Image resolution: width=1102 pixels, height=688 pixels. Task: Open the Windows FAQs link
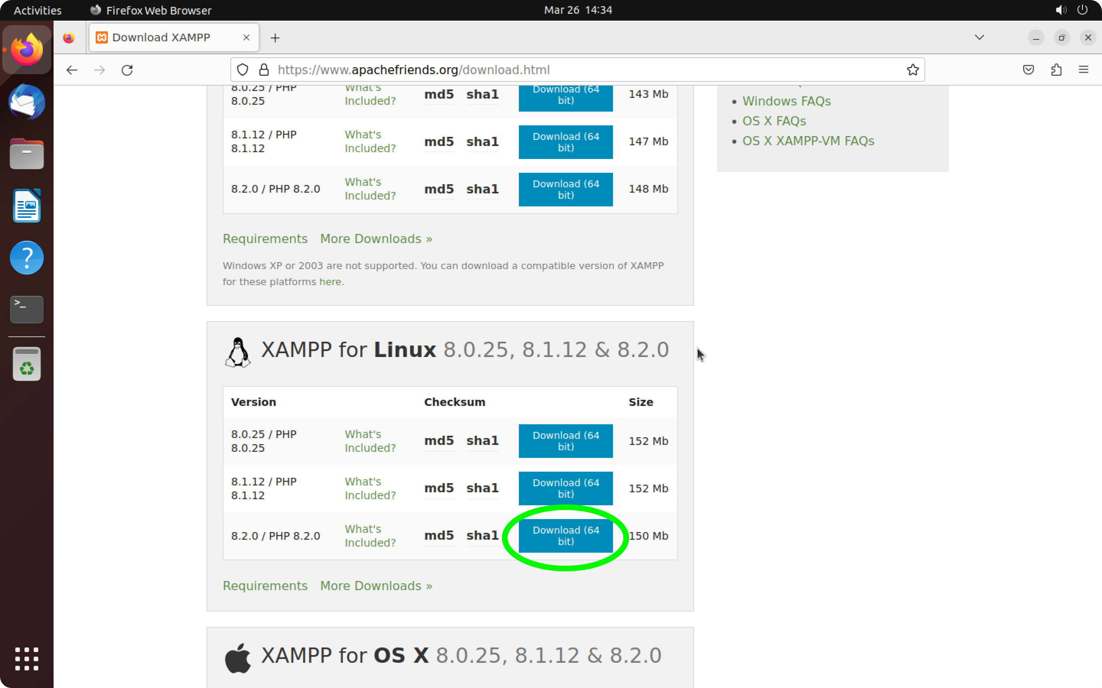786,101
